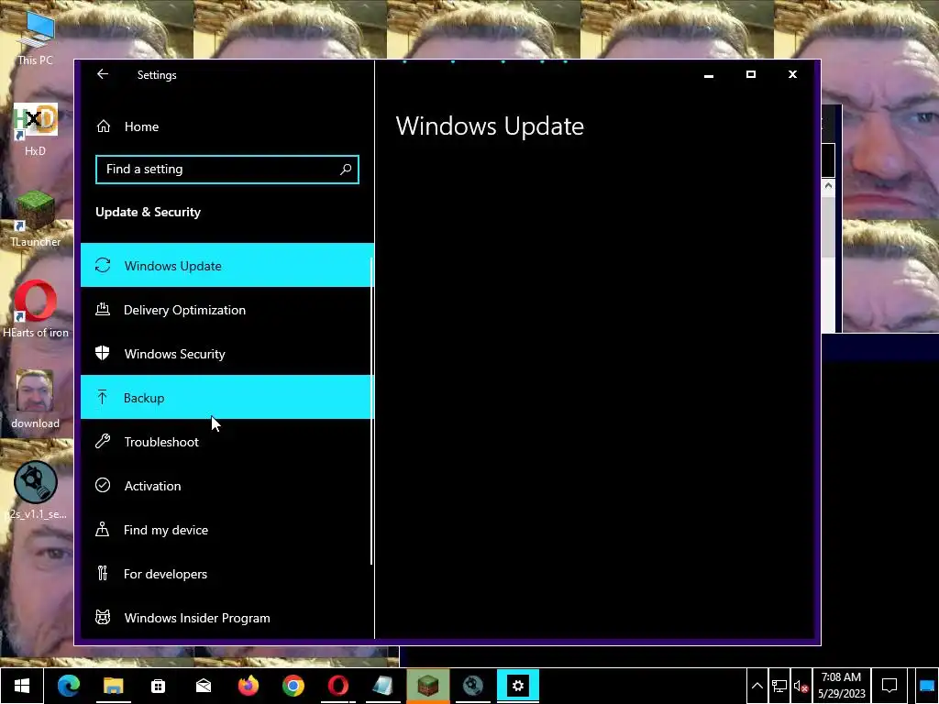Open Delivery Optimization settings
The width and height of the screenshot is (939, 704).
tap(227, 310)
